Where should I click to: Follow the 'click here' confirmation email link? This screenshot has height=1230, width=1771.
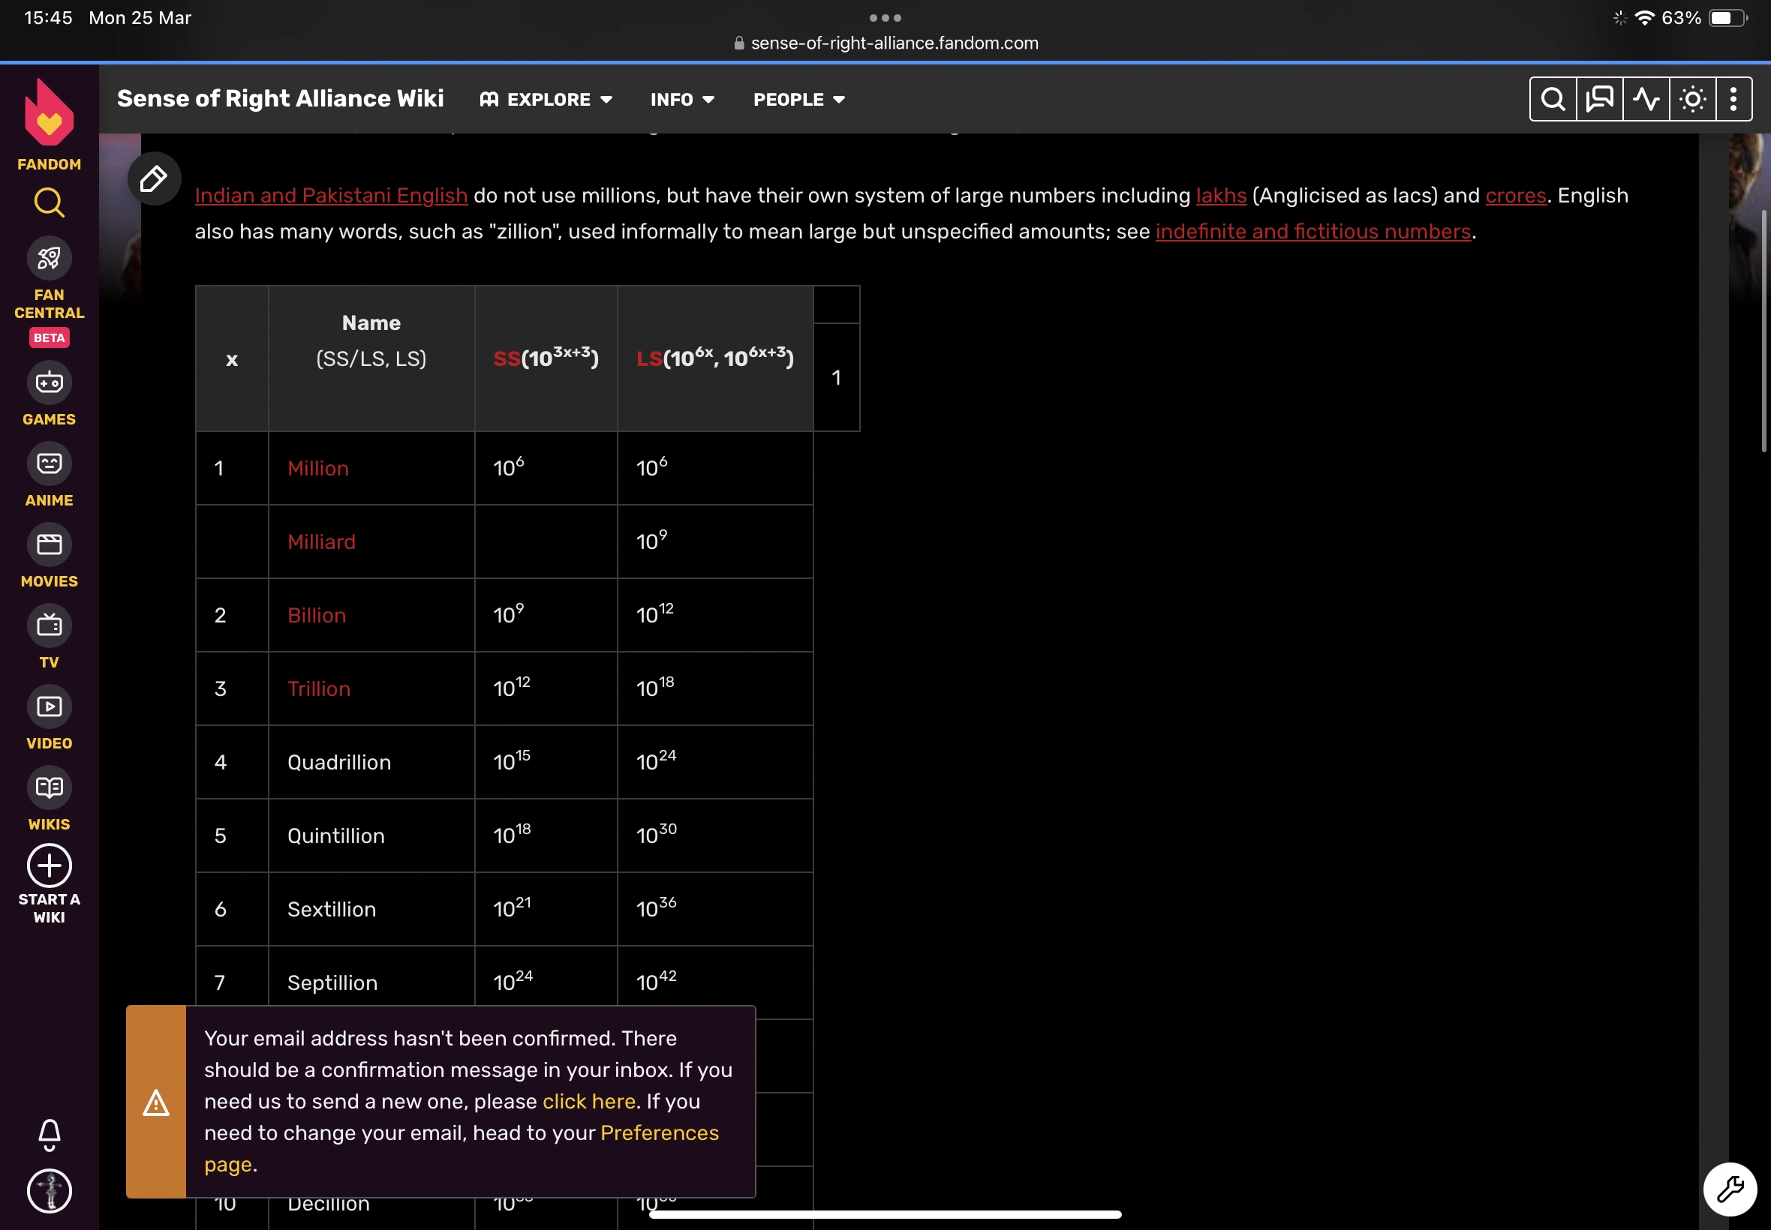[x=588, y=1101]
